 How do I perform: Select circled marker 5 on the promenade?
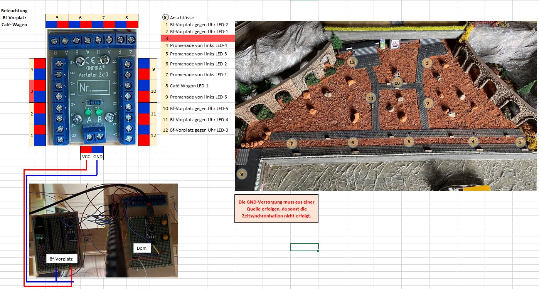click(x=409, y=141)
